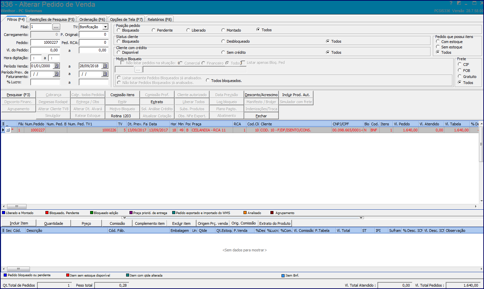
Task: Click Filial lookup ellipsis button
Action: tap(56, 27)
